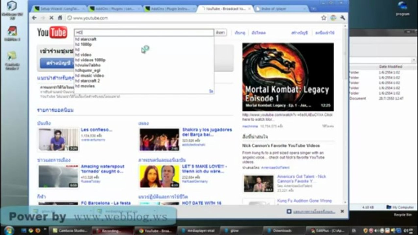Click the YouTube logo
Viewport: 418px width, 235px height.
52,33
